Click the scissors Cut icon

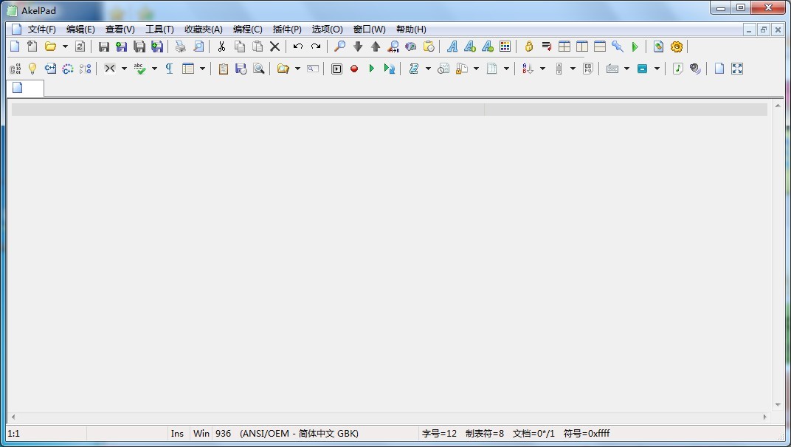point(221,46)
